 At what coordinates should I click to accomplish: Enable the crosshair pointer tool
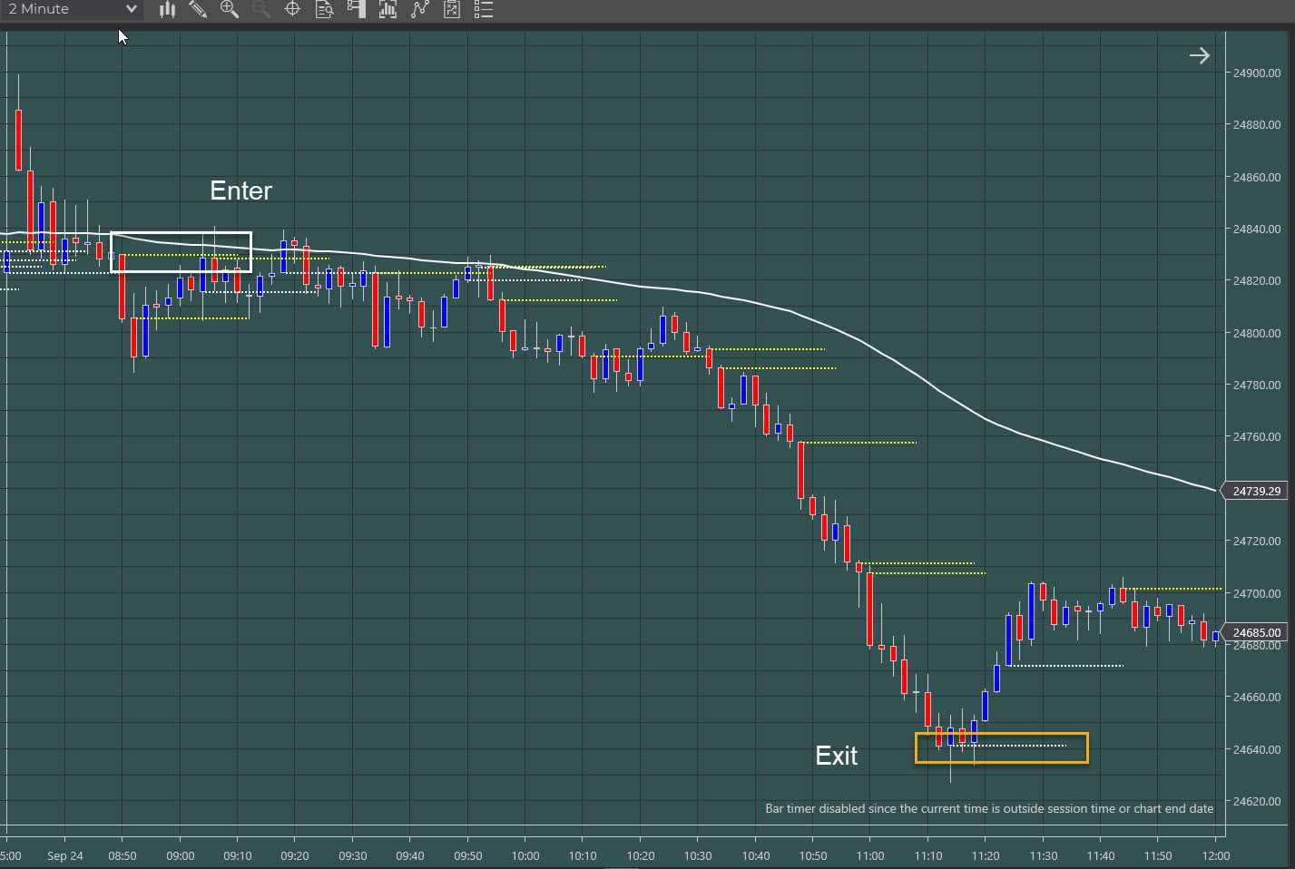coord(292,10)
